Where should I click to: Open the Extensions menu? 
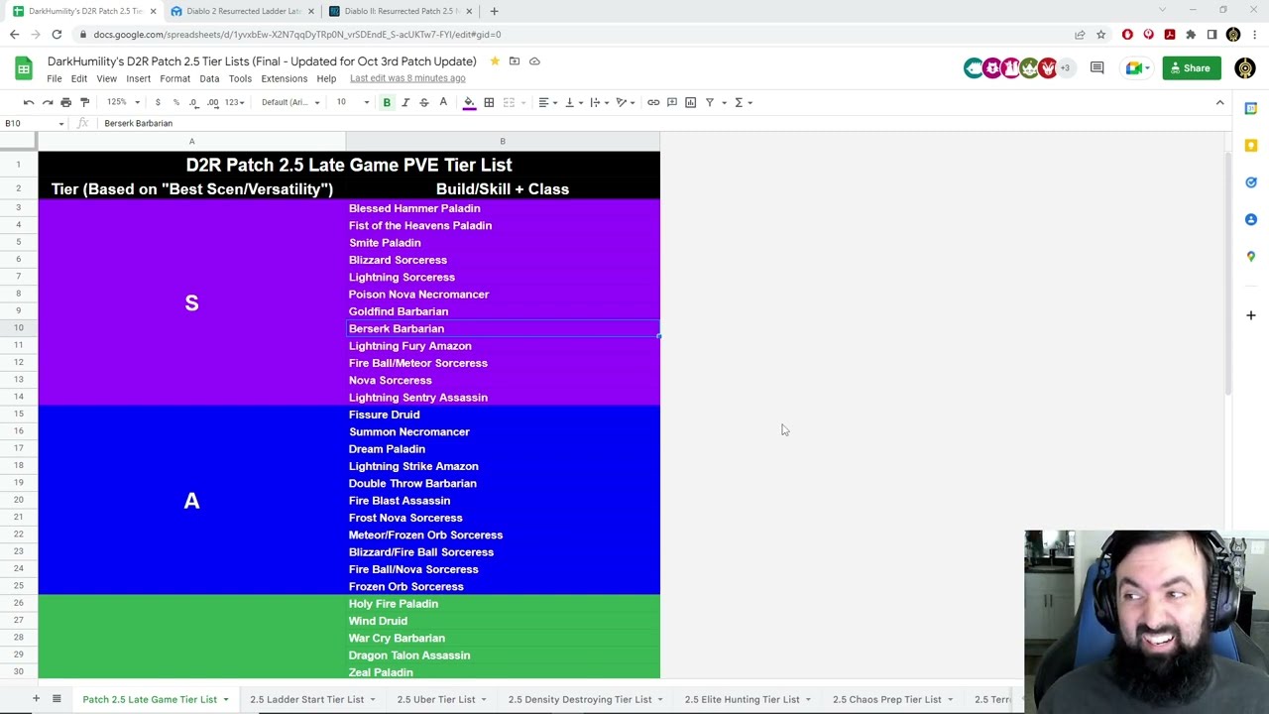pyautogui.click(x=284, y=78)
